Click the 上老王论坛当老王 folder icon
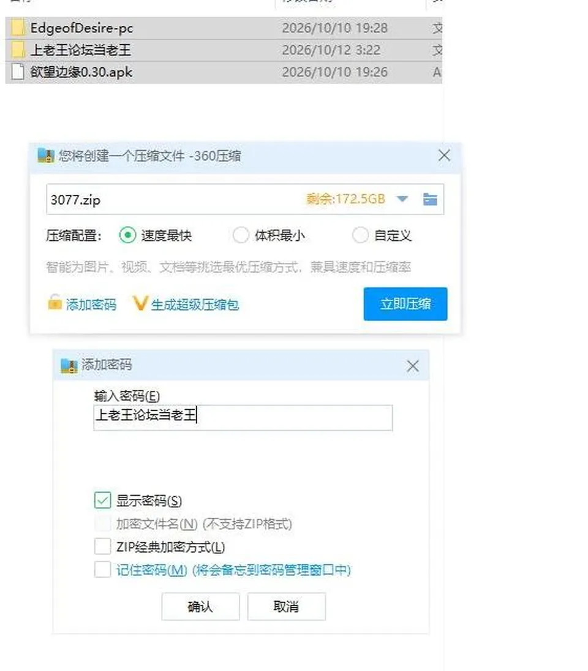 pyautogui.click(x=18, y=50)
